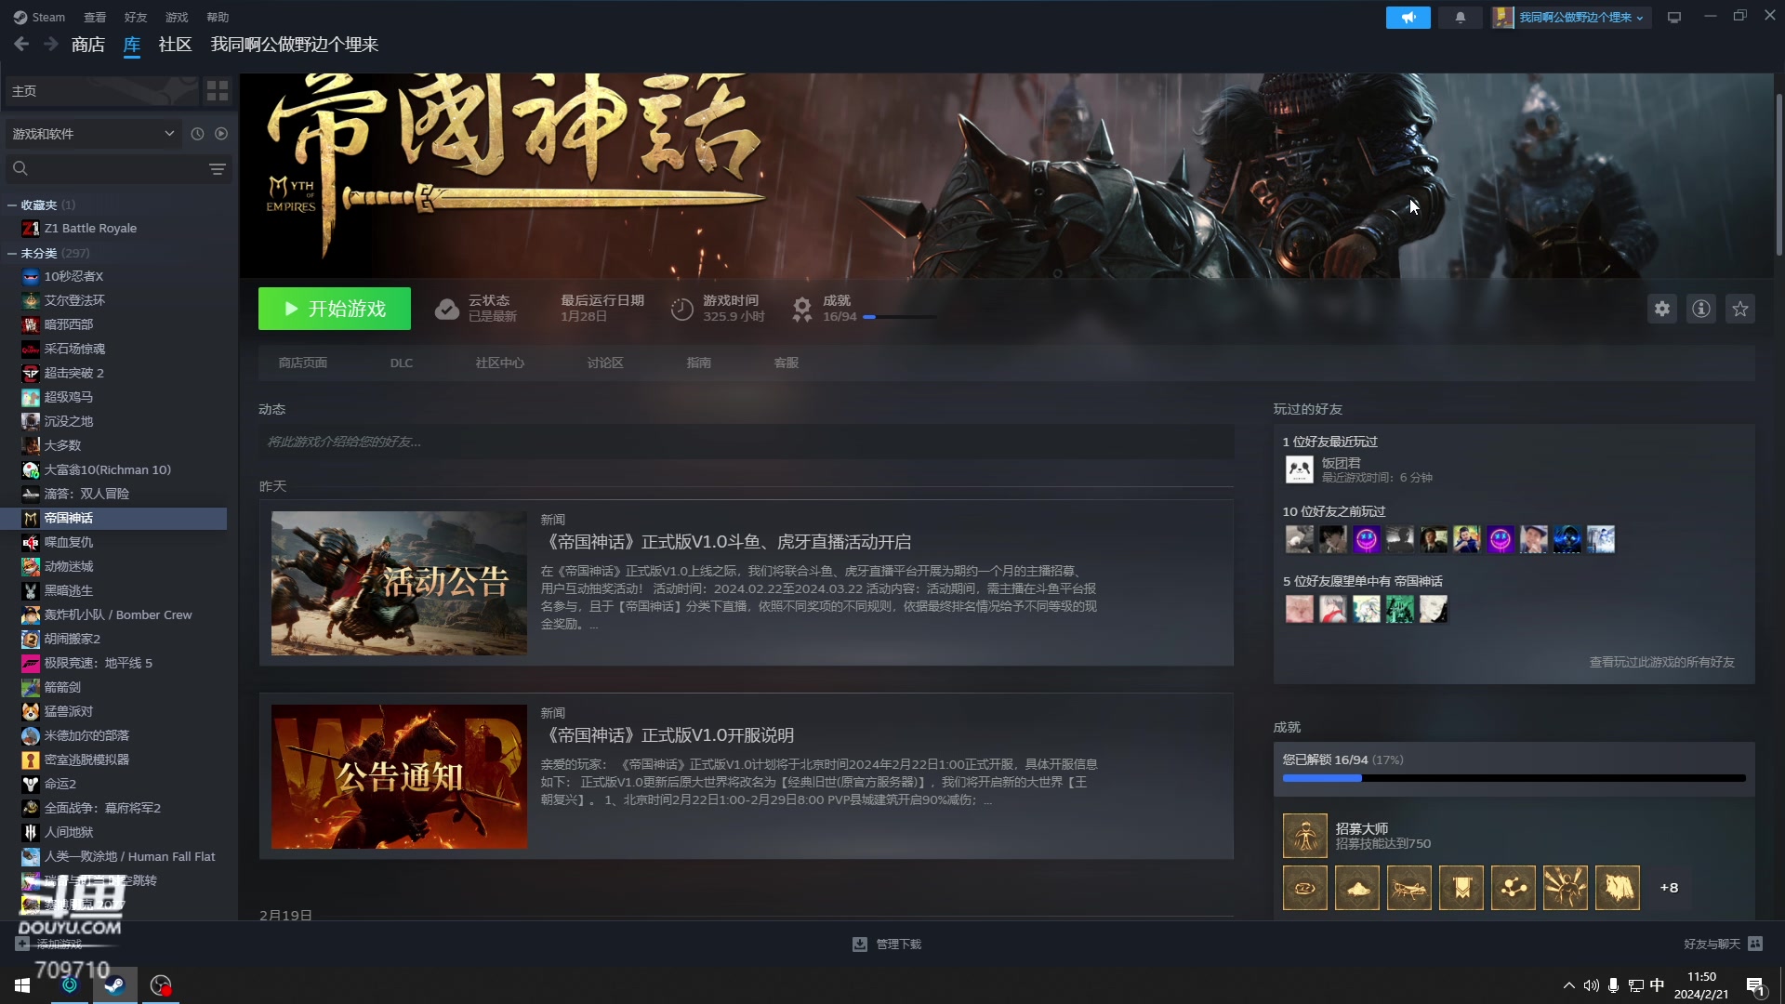Switch library to grid view icon
The image size is (1785, 1004).
[218, 90]
